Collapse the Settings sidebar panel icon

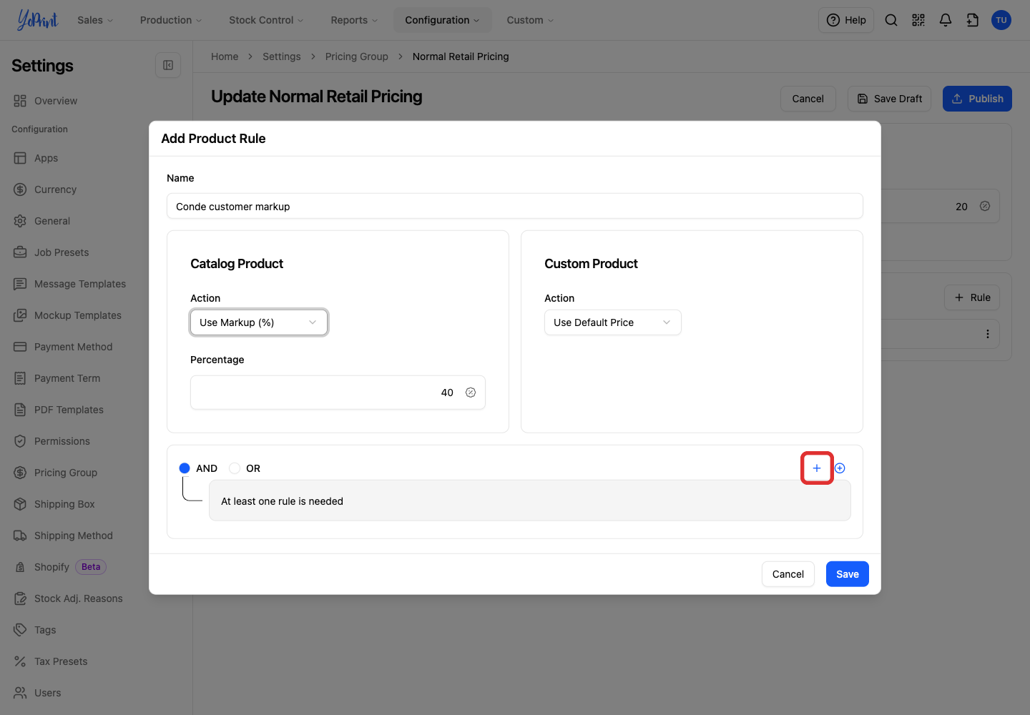pyautogui.click(x=168, y=65)
